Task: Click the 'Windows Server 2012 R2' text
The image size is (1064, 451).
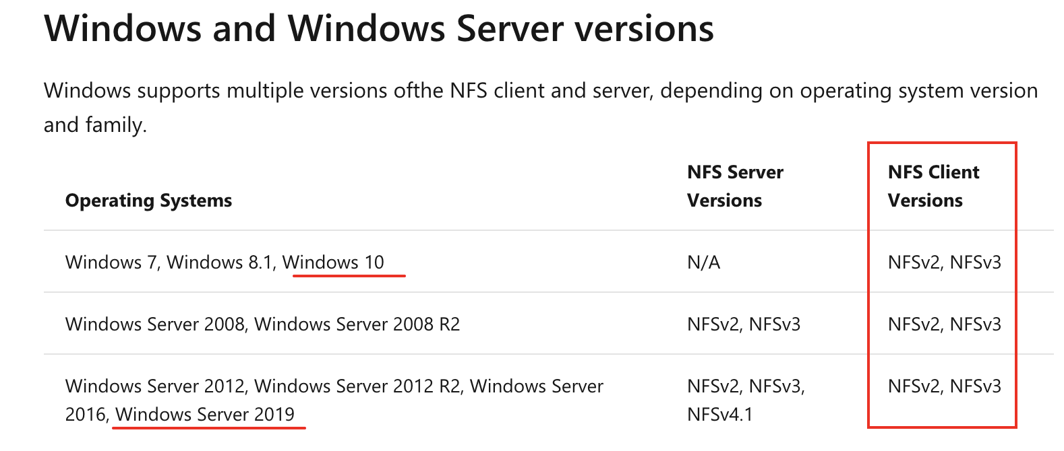Action: tap(359, 386)
